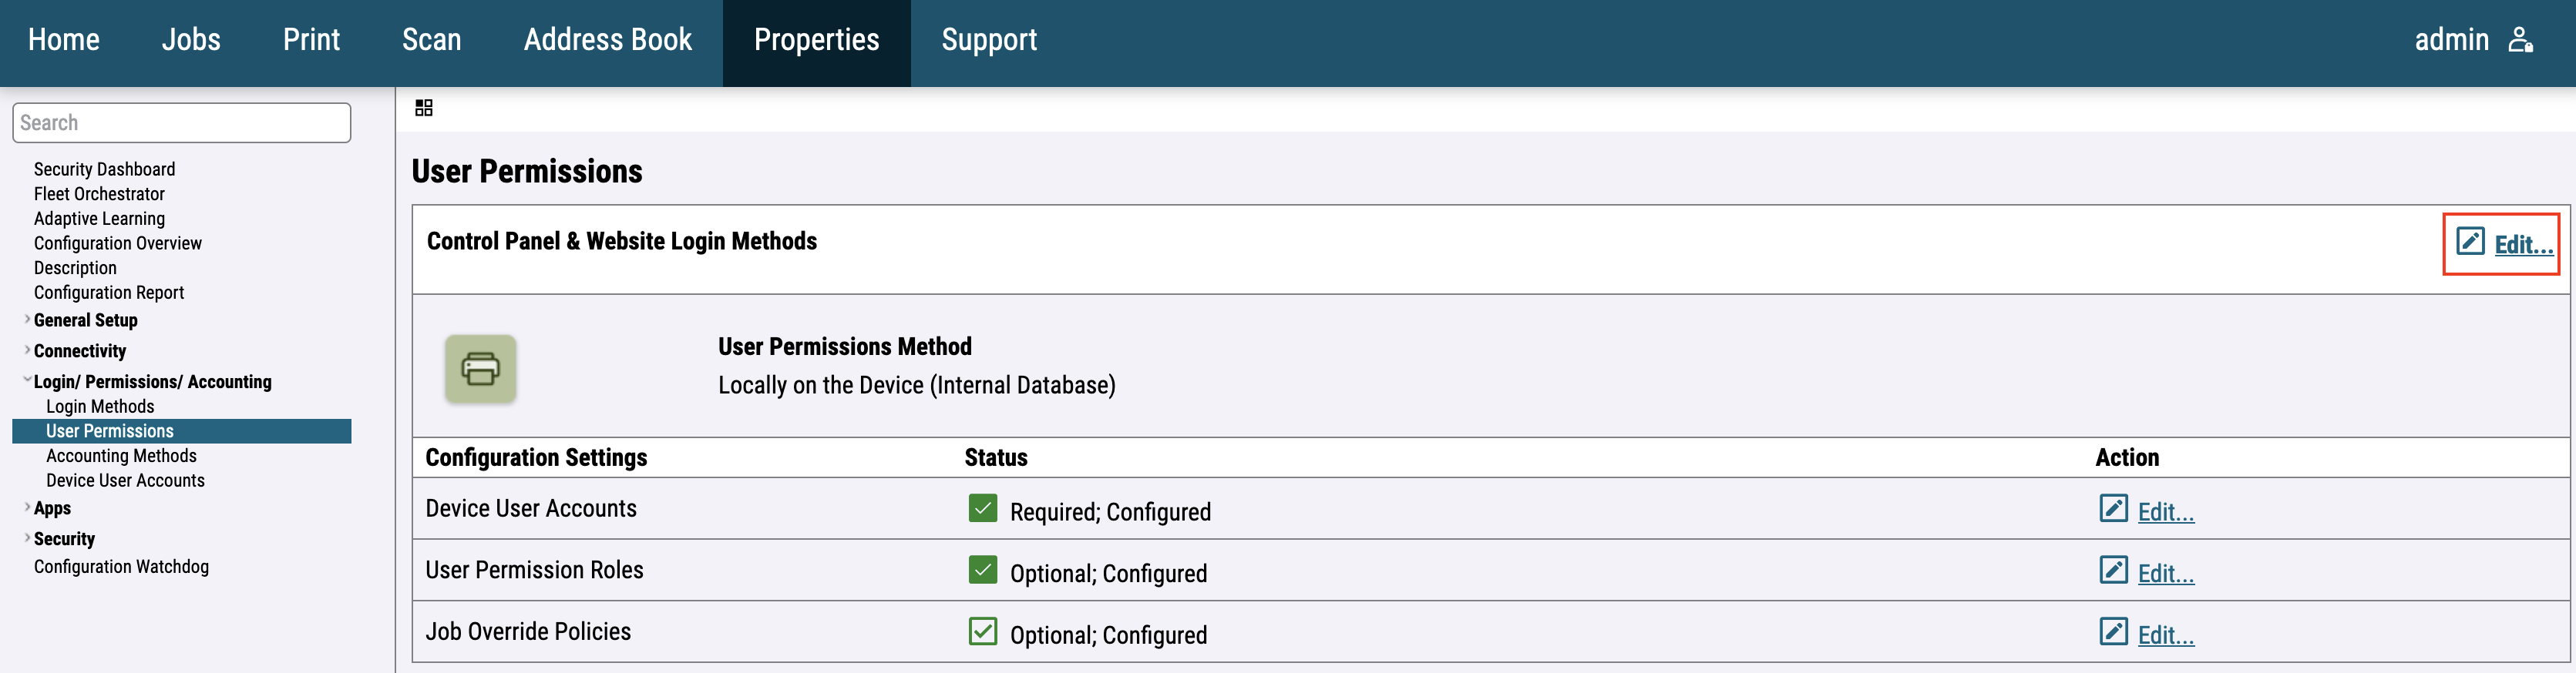
Task: Click the admin user account icon
Action: (x=2520, y=40)
